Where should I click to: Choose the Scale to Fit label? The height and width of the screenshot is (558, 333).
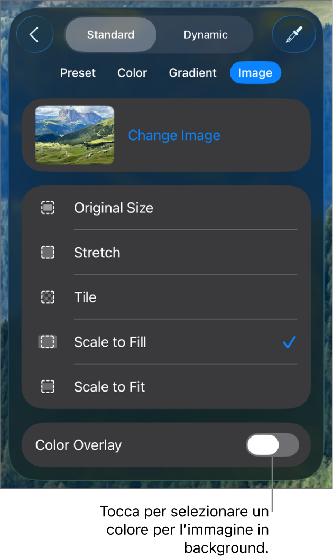pos(109,387)
